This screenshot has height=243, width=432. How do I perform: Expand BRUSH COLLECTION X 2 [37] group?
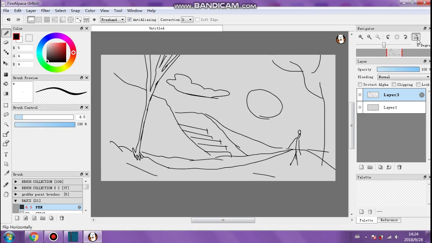tap(16, 188)
